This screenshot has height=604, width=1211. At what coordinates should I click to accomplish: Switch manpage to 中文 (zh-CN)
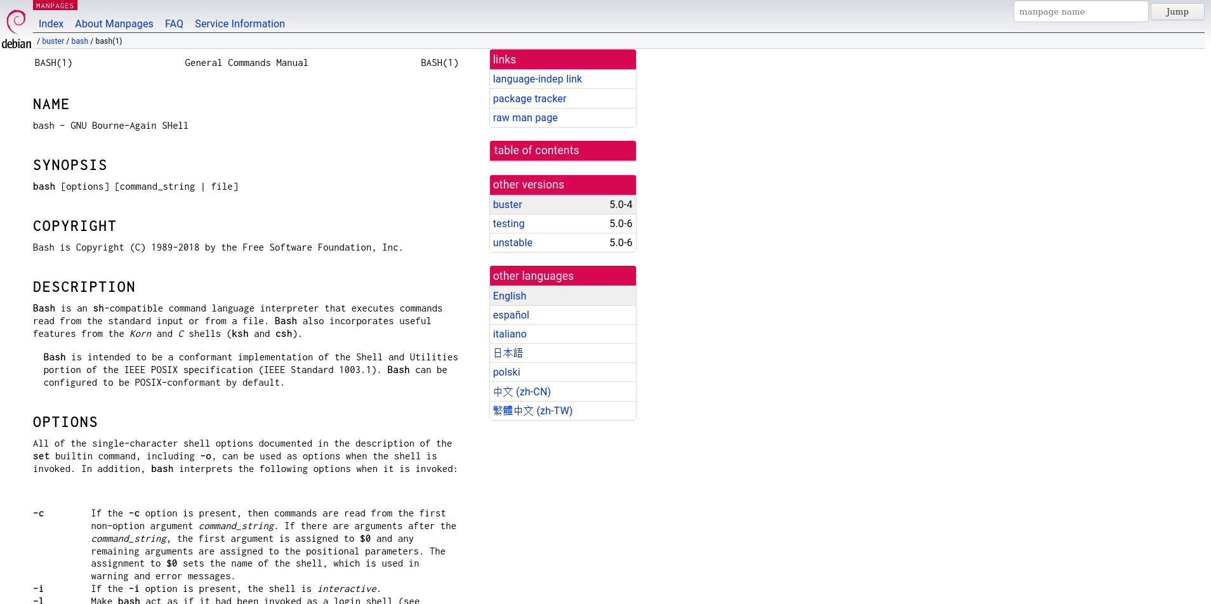pos(522,391)
